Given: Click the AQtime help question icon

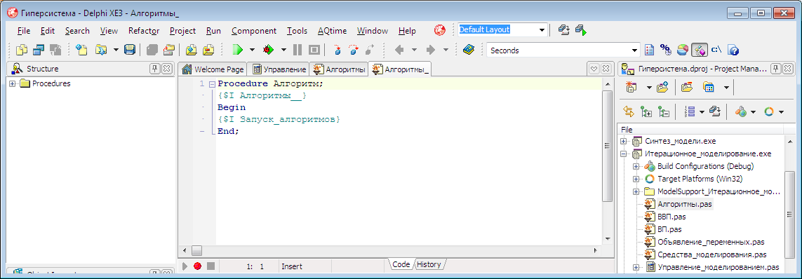Looking at the screenshot, I should 733,50.
